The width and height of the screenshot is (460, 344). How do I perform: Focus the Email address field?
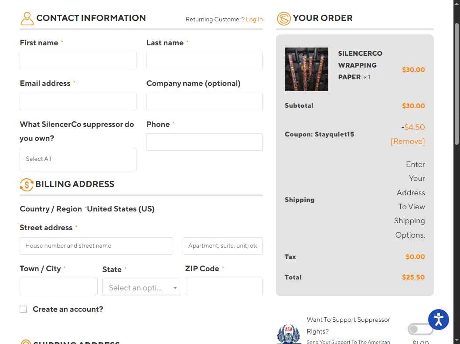coord(78,102)
